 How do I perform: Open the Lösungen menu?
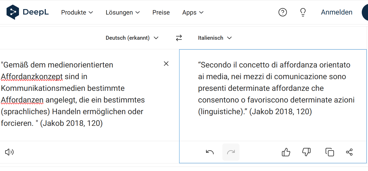pos(123,12)
